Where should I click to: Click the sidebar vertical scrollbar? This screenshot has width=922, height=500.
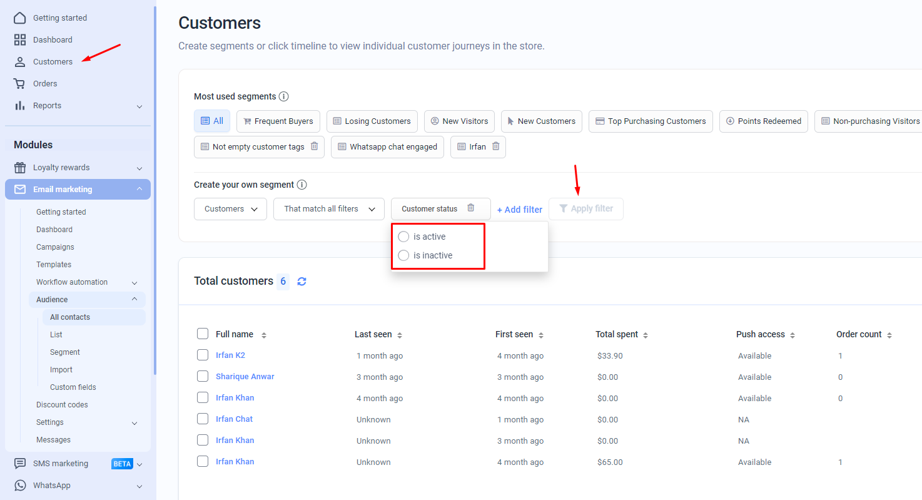[x=155, y=191]
